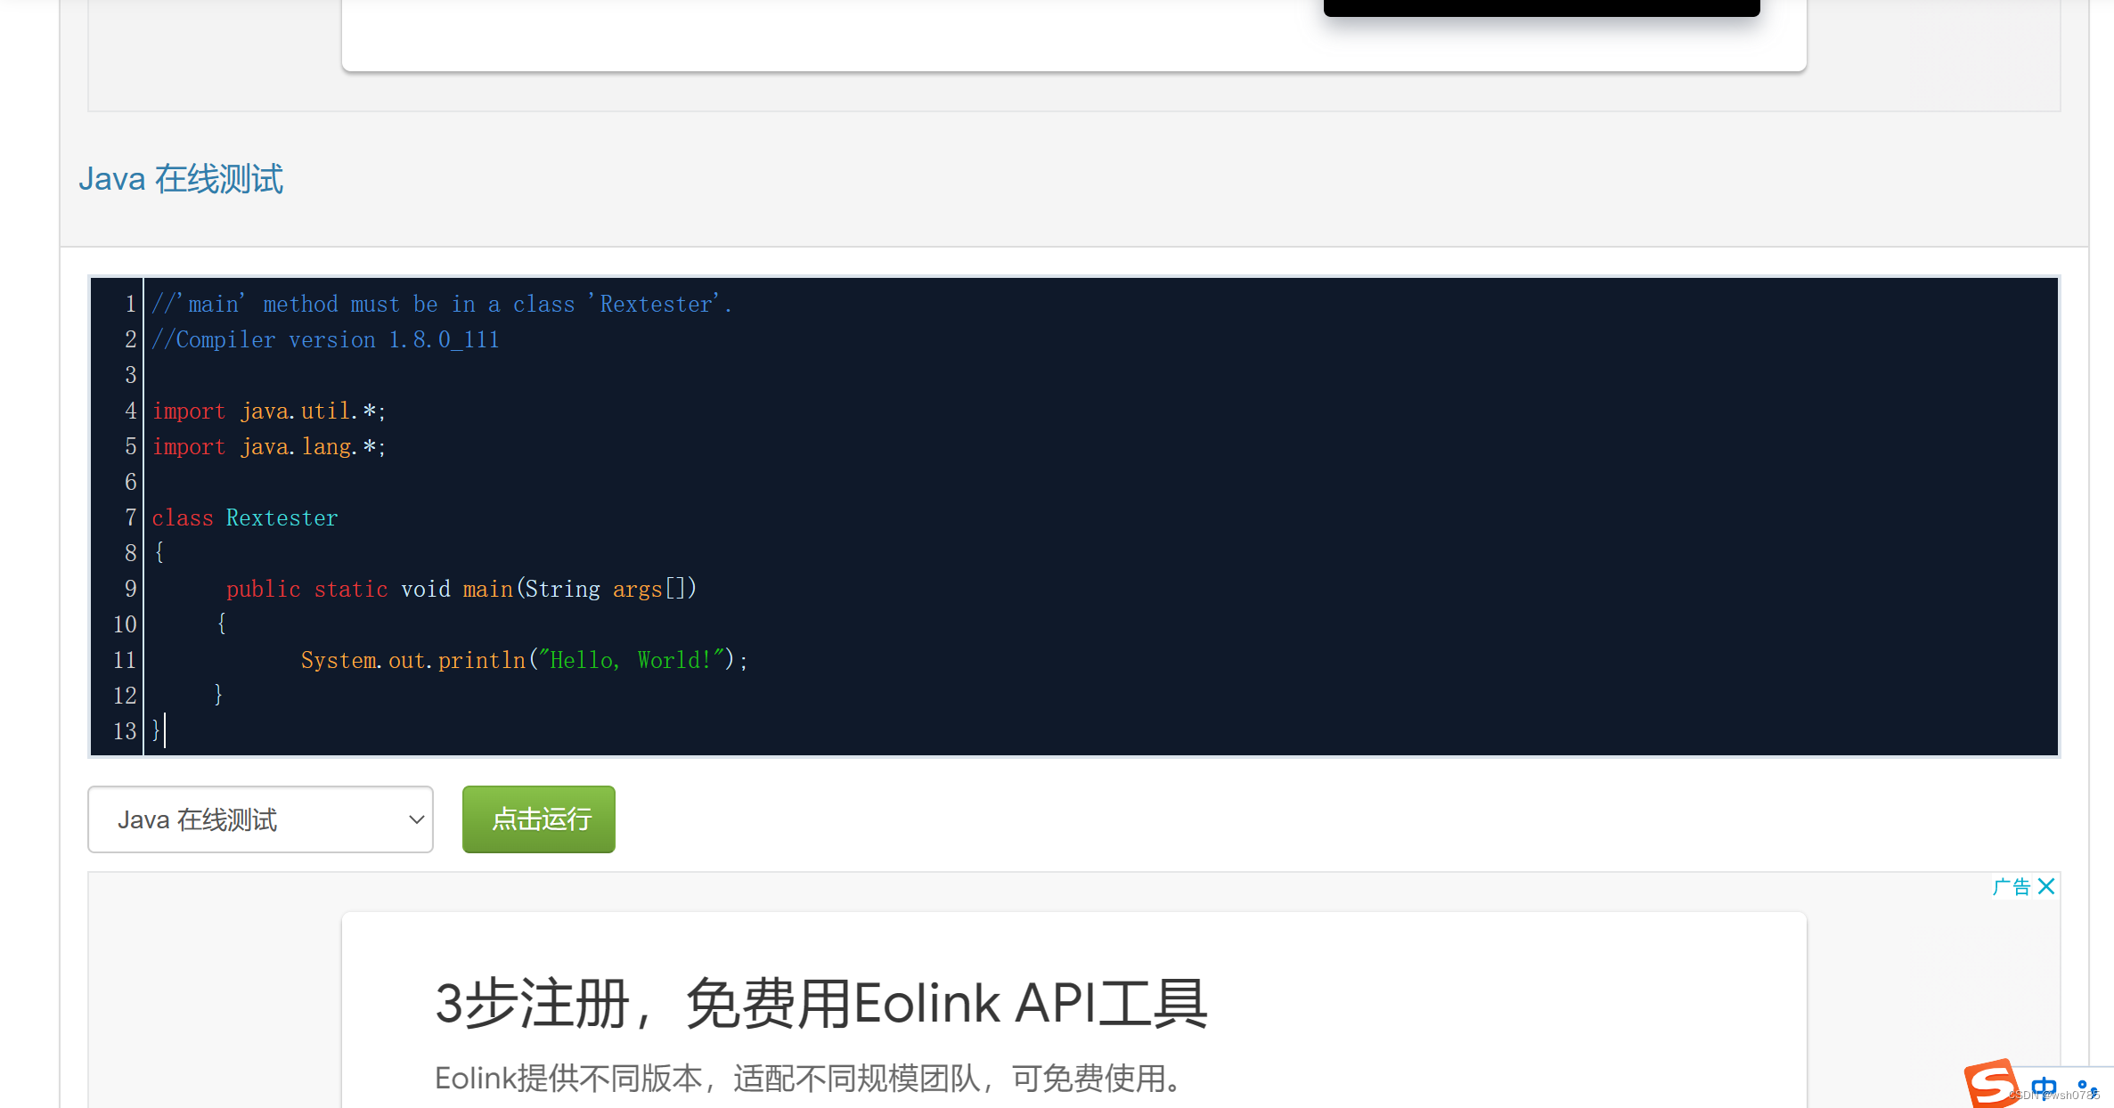This screenshot has width=2114, height=1108.
Task: Toggle the 中 Chinese/English input mode icon
Action: tap(2044, 1088)
